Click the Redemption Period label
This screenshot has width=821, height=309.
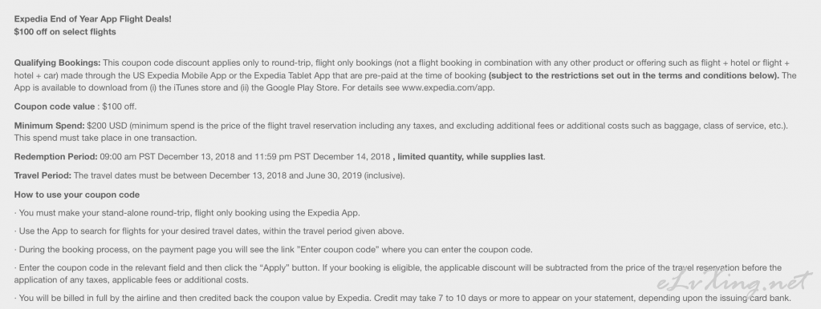[55, 157]
